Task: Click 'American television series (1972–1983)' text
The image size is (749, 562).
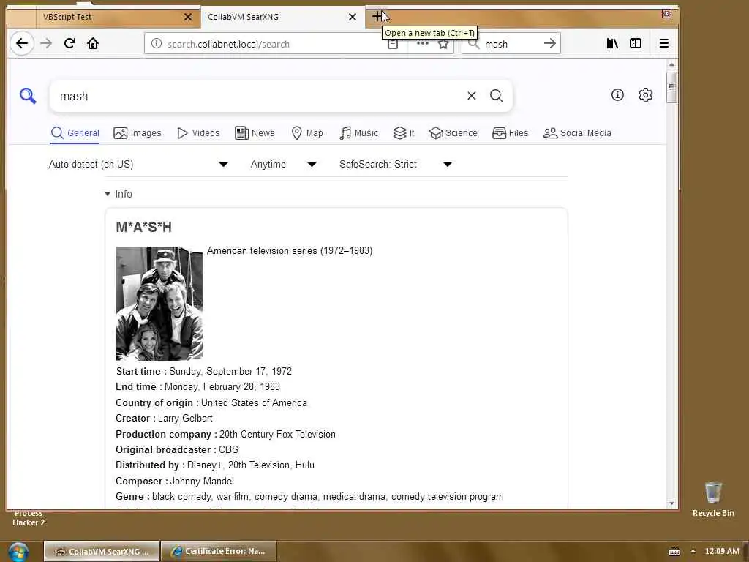Action: [290, 251]
